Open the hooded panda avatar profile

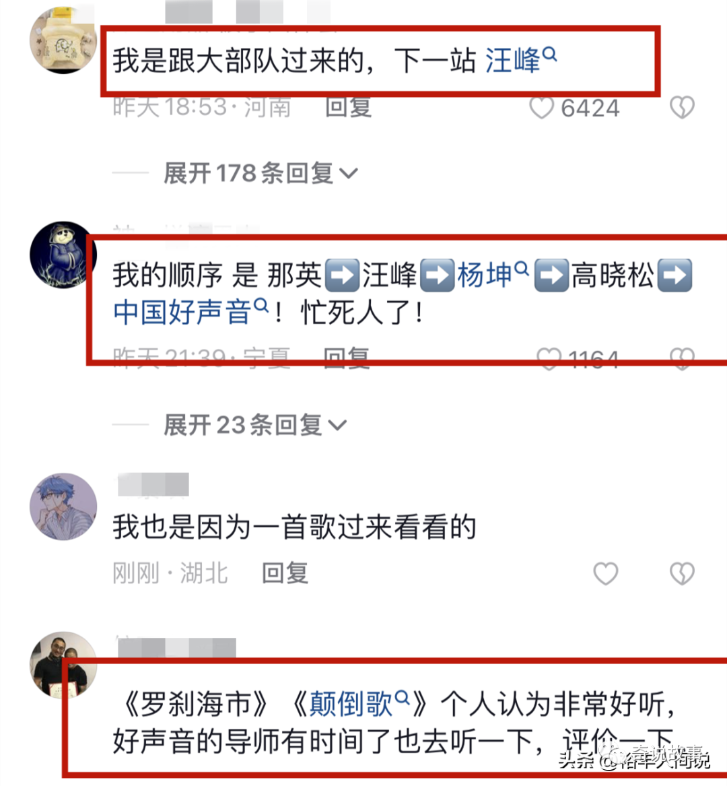coord(63,255)
